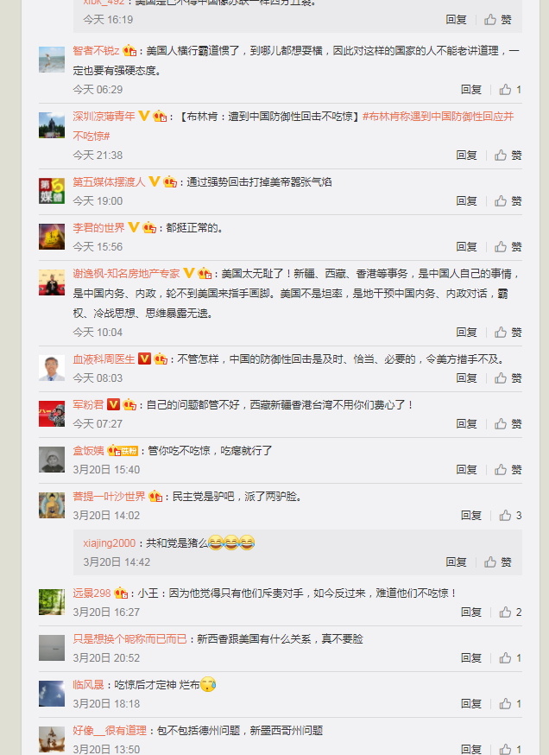Visit the xiajing2000 username link
Image resolution: width=549 pixels, height=755 pixels.
[x=110, y=543]
